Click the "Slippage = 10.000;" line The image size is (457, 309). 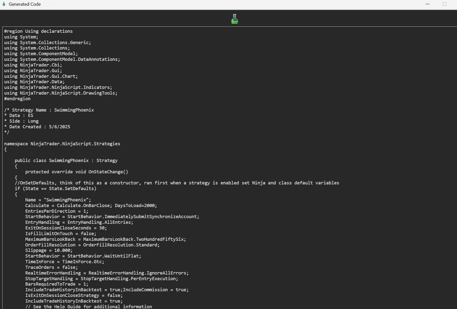(x=49, y=251)
